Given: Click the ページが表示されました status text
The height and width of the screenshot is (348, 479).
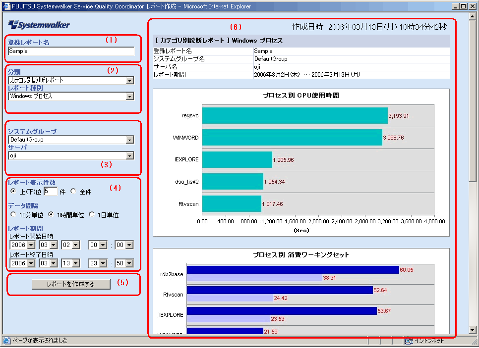Looking at the screenshot, I should pyautogui.click(x=40, y=341).
